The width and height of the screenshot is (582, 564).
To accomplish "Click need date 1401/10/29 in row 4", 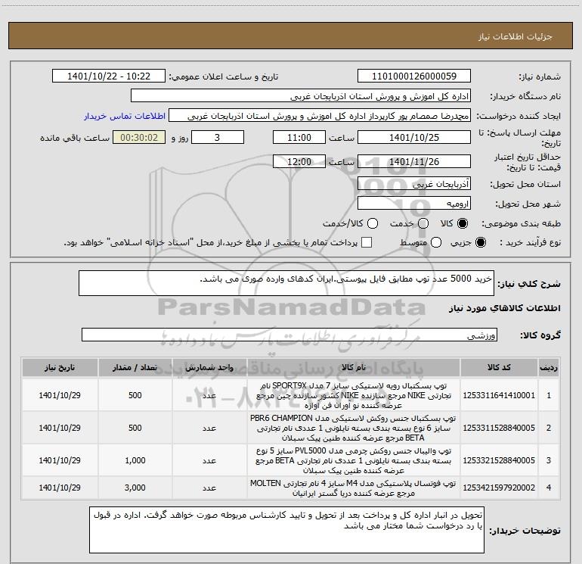I will coord(60,488).
